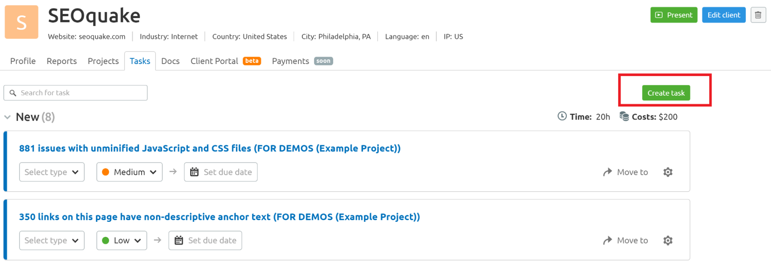The height and width of the screenshot is (265, 771).
Task: Click Move to arrow for 881 issues task
Action: coord(608,172)
